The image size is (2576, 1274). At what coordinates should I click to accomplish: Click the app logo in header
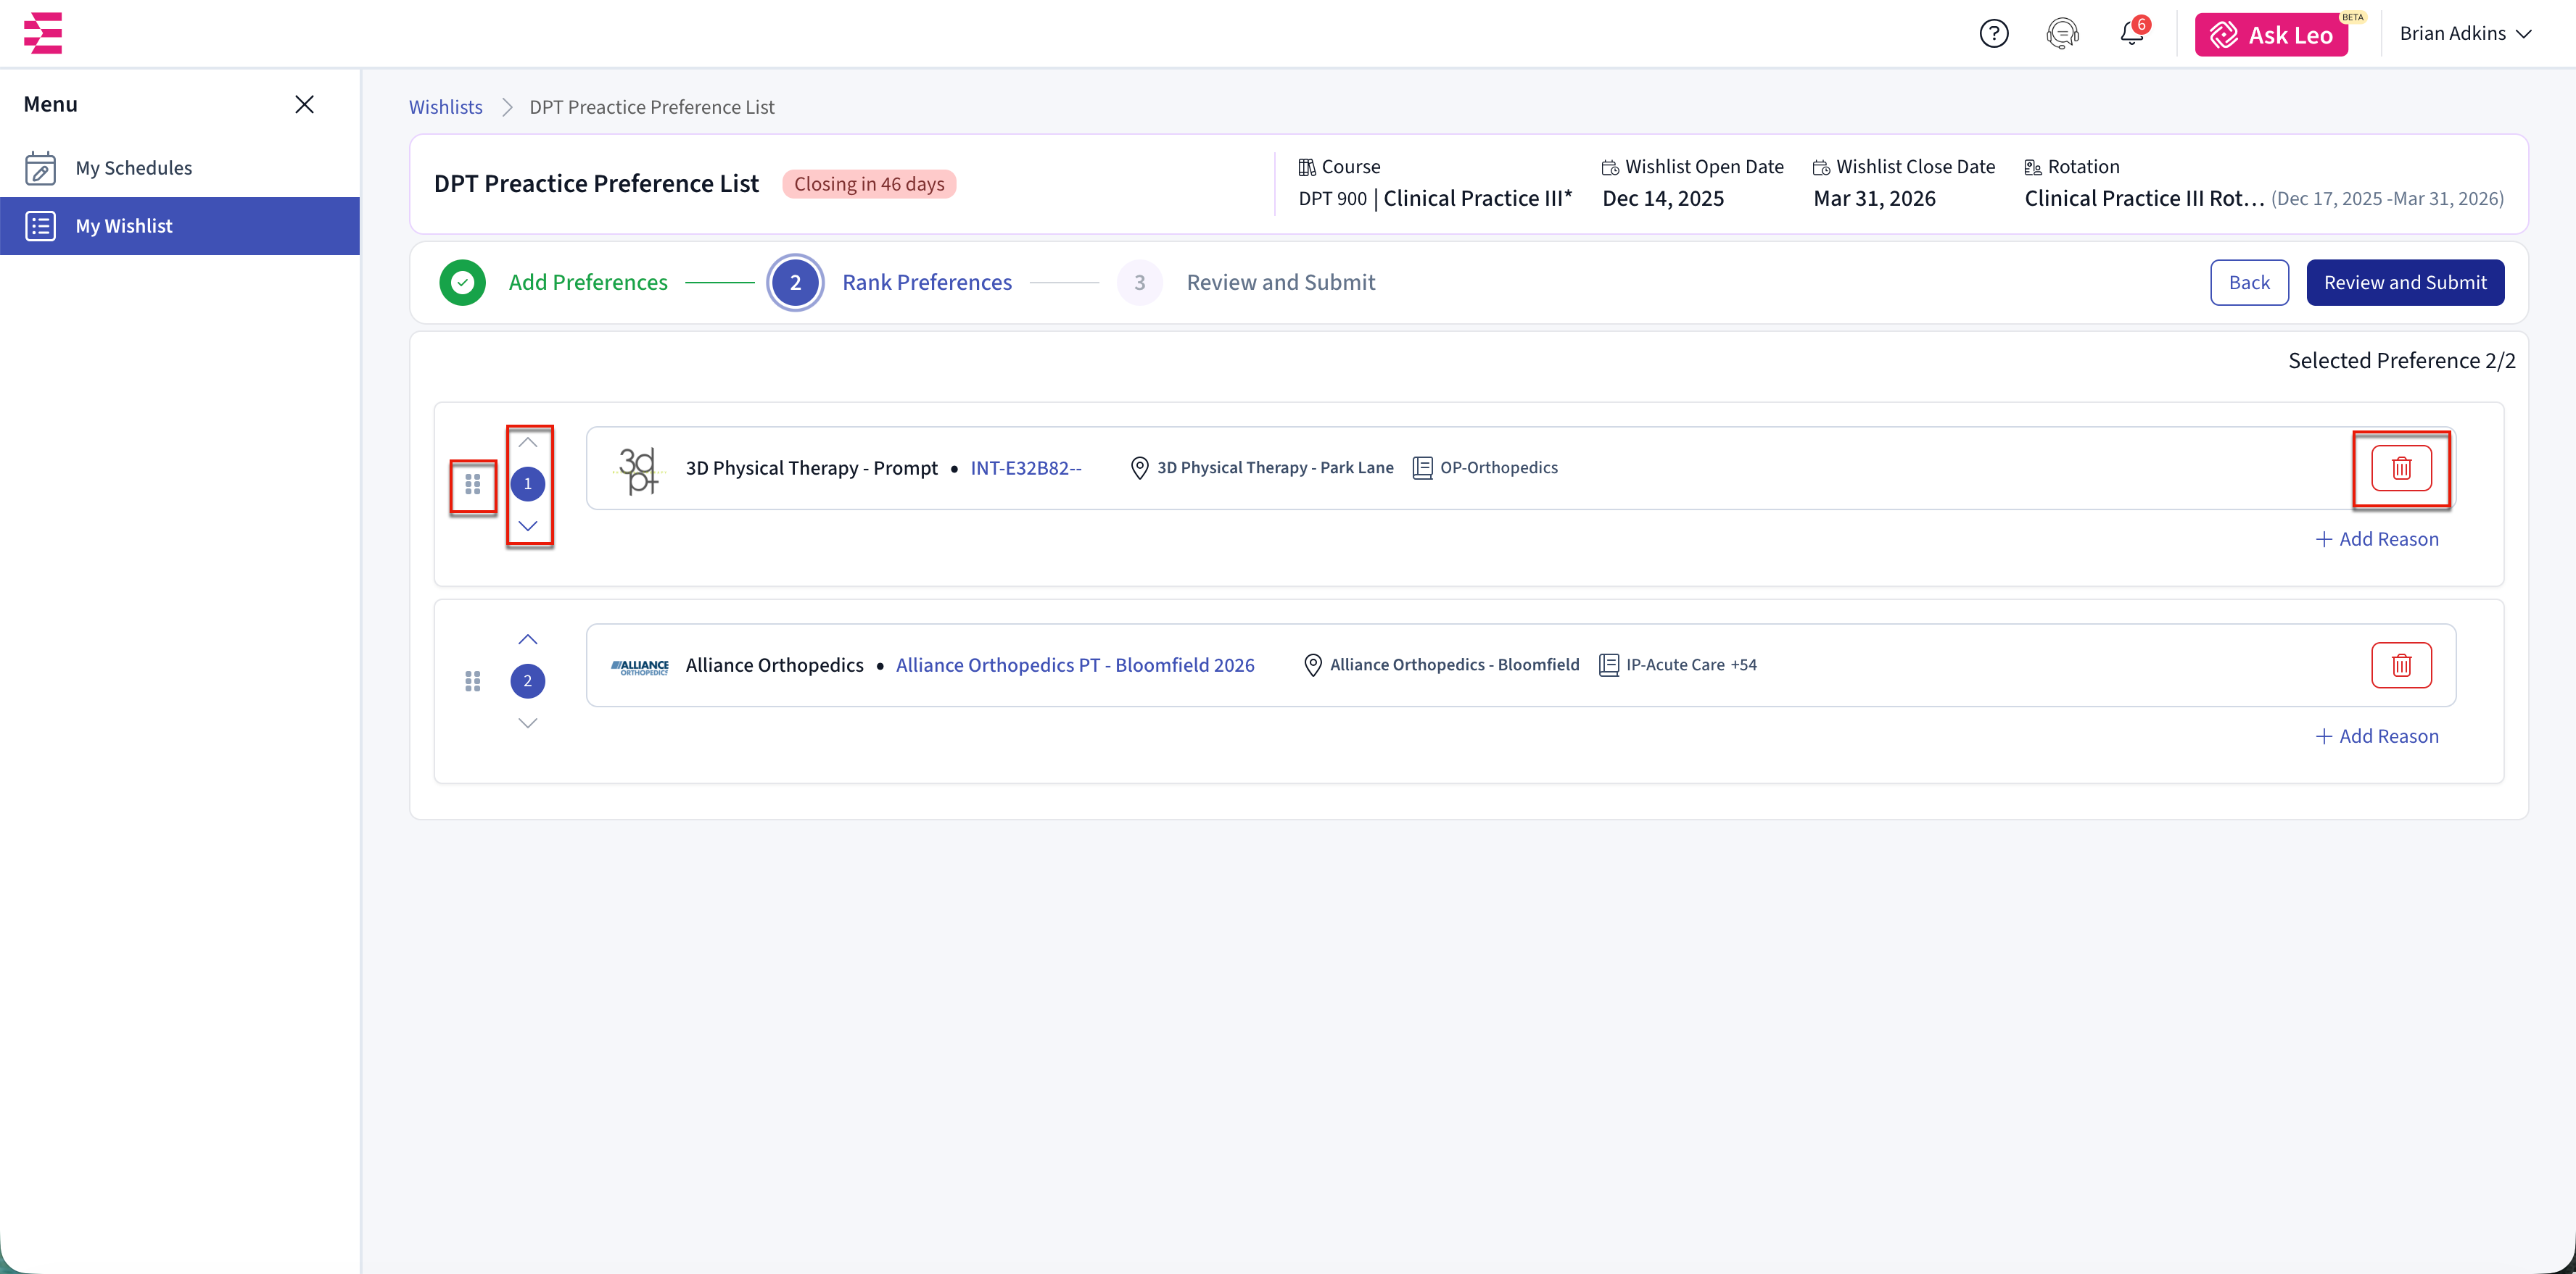coord(43,33)
